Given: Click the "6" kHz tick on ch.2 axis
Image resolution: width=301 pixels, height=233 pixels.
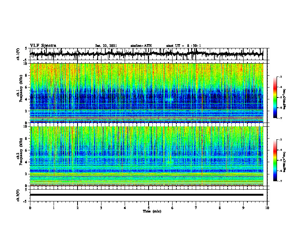Looking at the screenshot, I should pyautogui.click(x=27, y=150).
